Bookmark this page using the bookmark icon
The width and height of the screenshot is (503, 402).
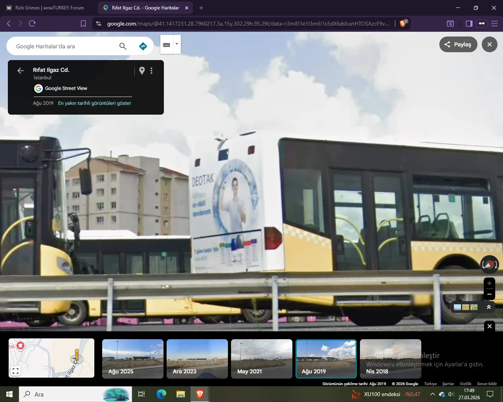[x=83, y=24]
